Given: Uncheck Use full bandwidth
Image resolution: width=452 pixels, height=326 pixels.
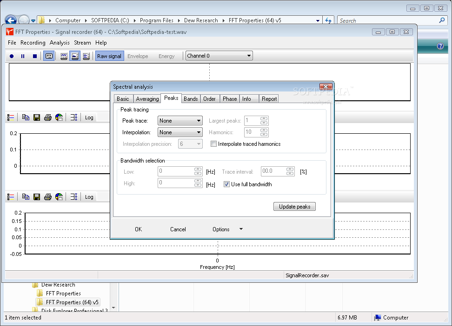Looking at the screenshot, I should tap(226, 184).
